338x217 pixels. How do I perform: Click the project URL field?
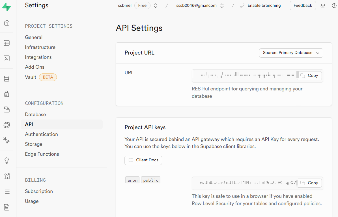tap(257, 75)
